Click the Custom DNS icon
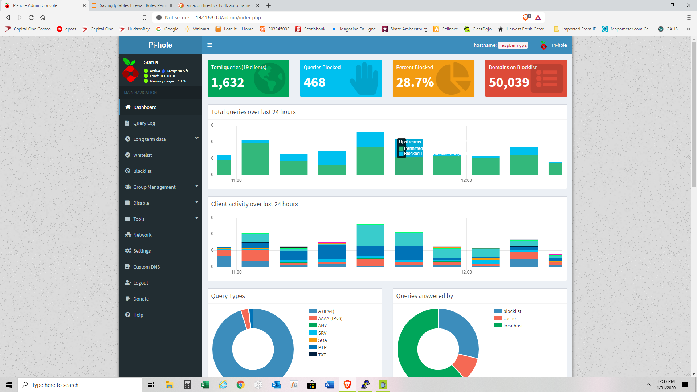 click(x=127, y=267)
